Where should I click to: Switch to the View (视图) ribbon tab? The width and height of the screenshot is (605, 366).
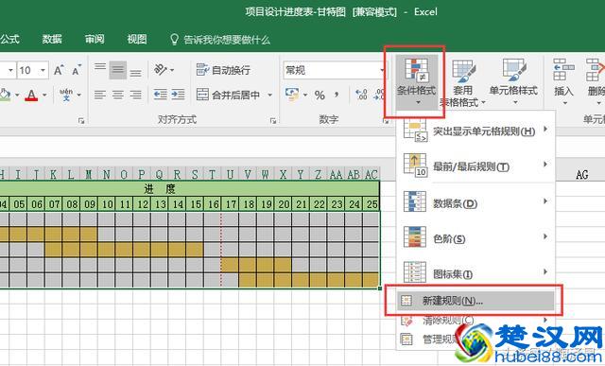[x=137, y=39]
